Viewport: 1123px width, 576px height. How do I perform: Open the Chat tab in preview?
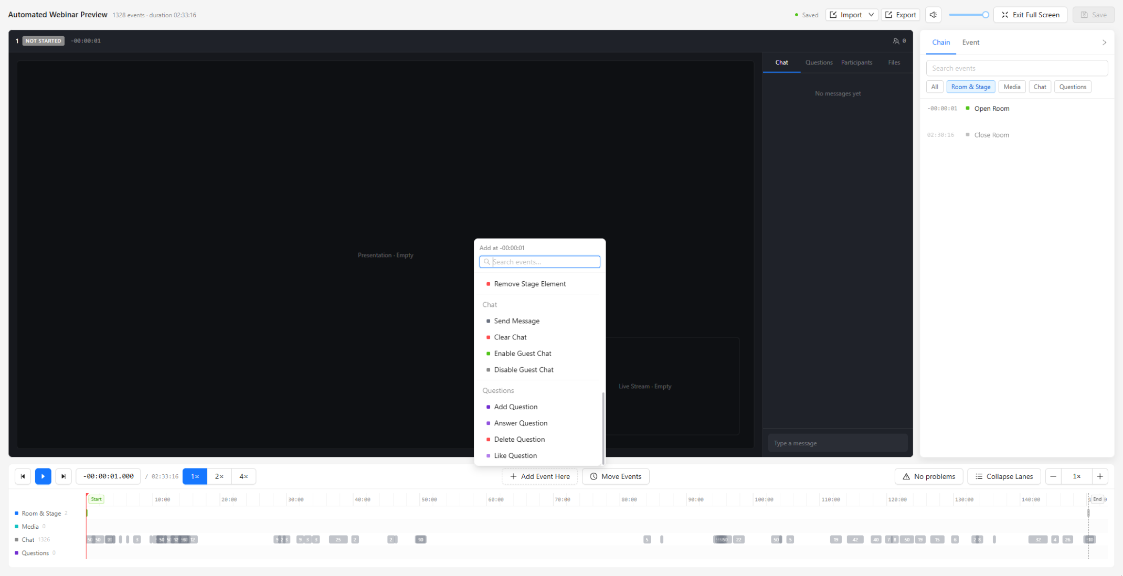click(x=781, y=62)
